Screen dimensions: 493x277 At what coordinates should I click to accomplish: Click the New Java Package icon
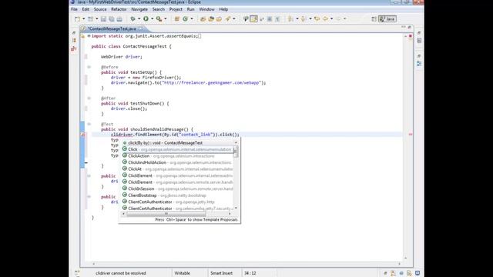(176, 18)
